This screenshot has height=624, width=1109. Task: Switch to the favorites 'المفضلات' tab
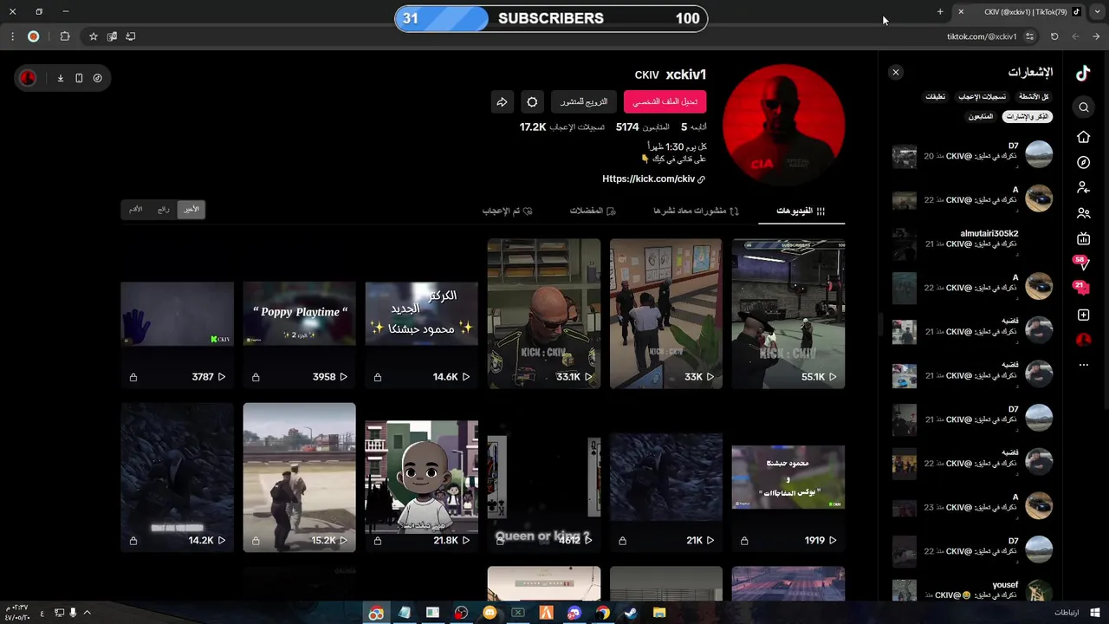click(593, 211)
